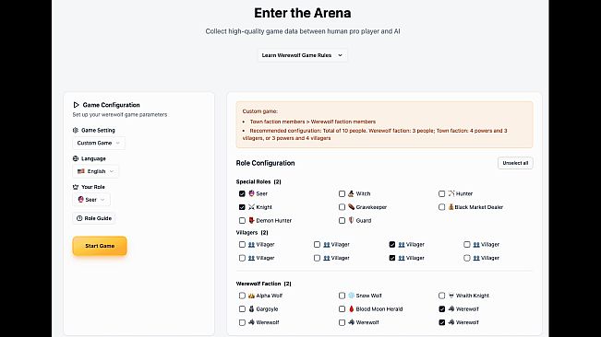The height and width of the screenshot is (337, 601).
Task: Click the Unselect all button
Action: (515, 163)
